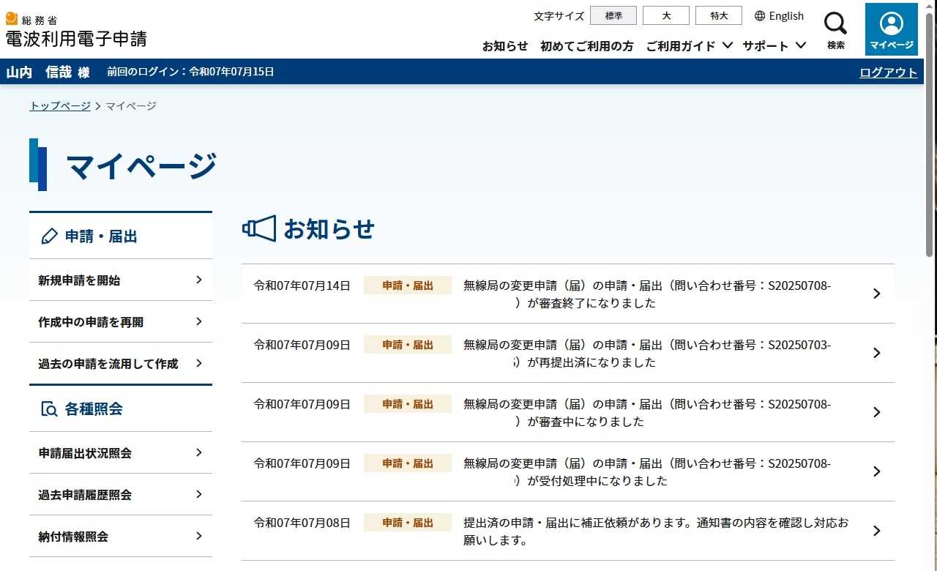Set font size to 大
The width and height of the screenshot is (937, 571).
tap(666, 15)
